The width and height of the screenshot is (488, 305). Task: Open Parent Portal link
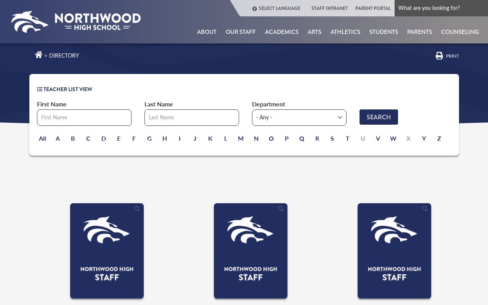[x=373, y=8]
